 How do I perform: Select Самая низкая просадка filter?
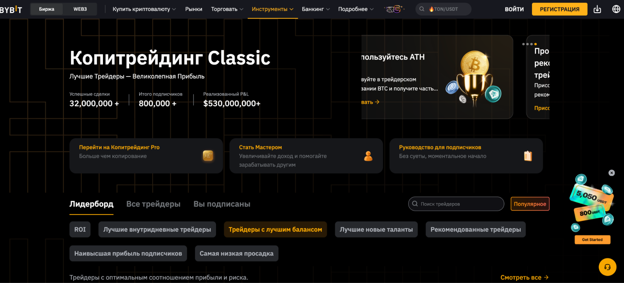click(237, 253)
